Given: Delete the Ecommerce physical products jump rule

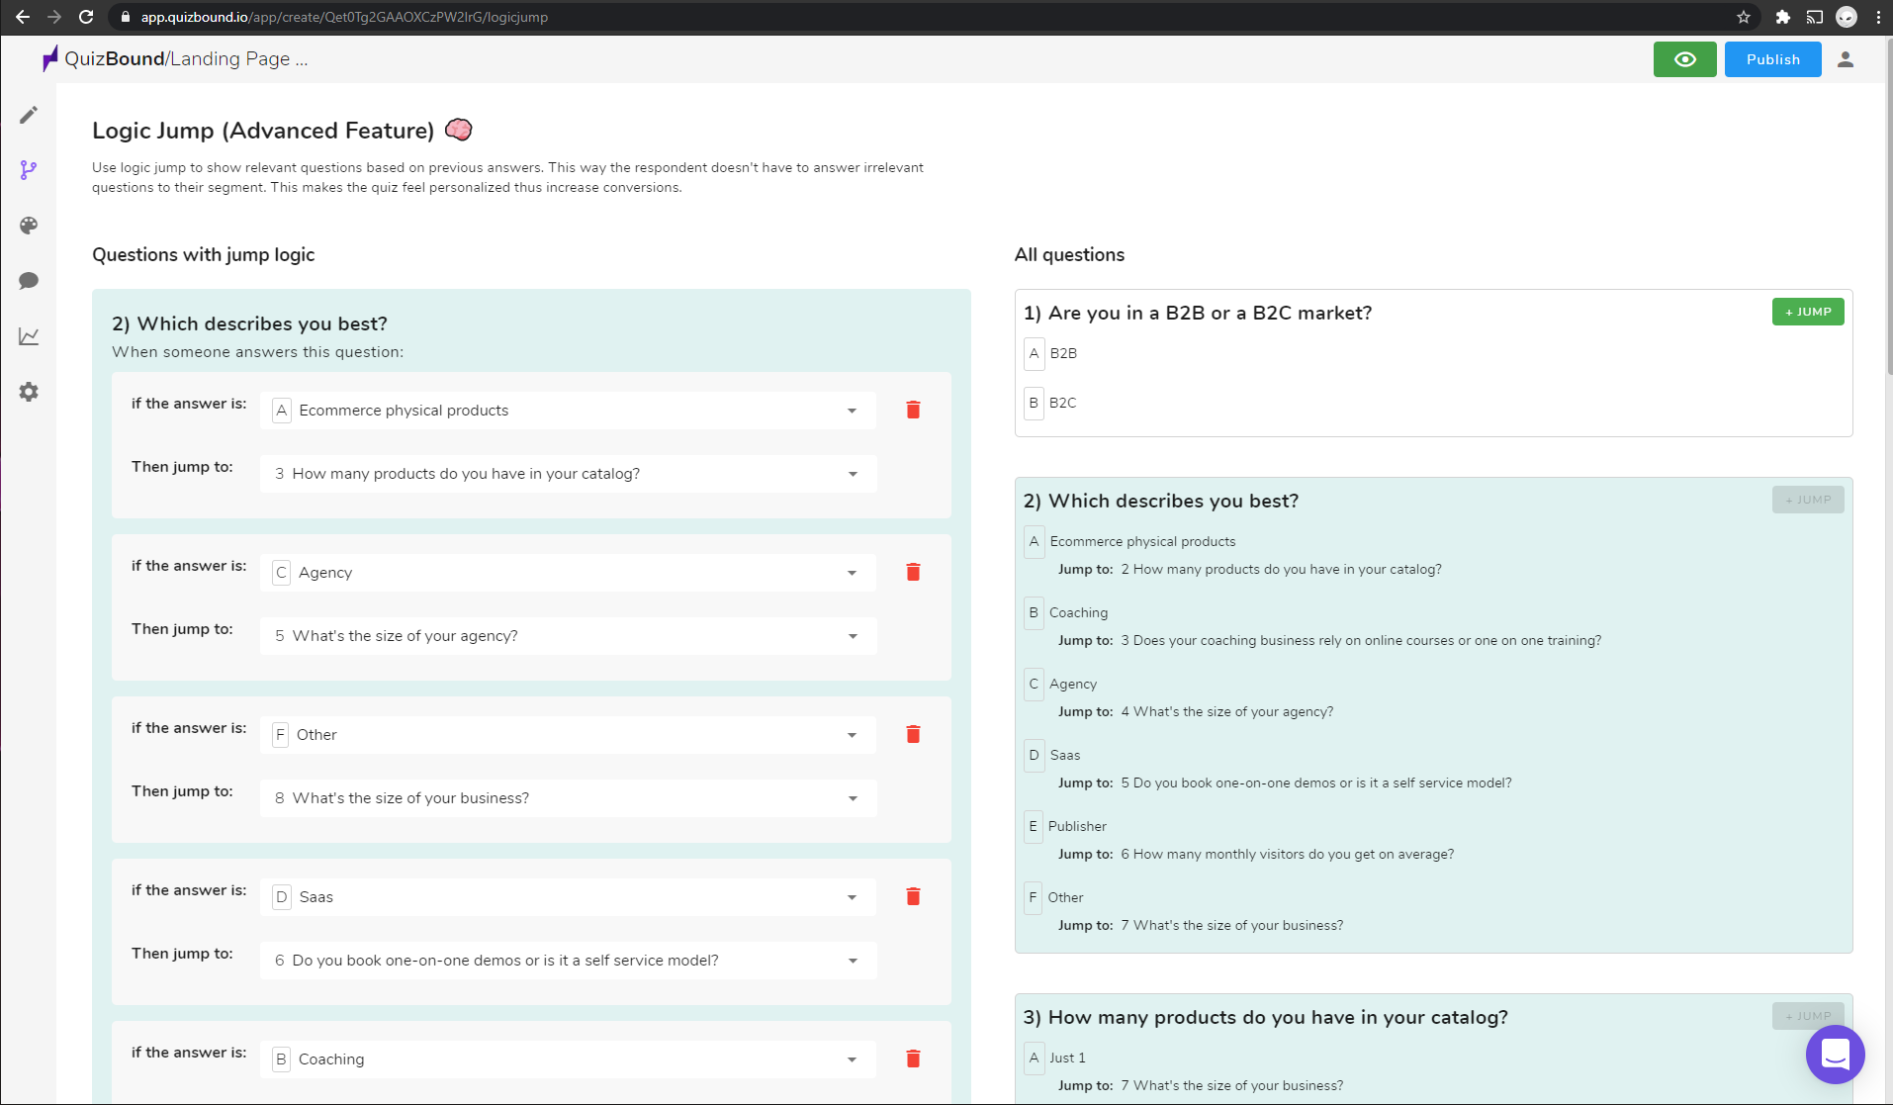Looking at the screenshot, I should pos(913,411).
